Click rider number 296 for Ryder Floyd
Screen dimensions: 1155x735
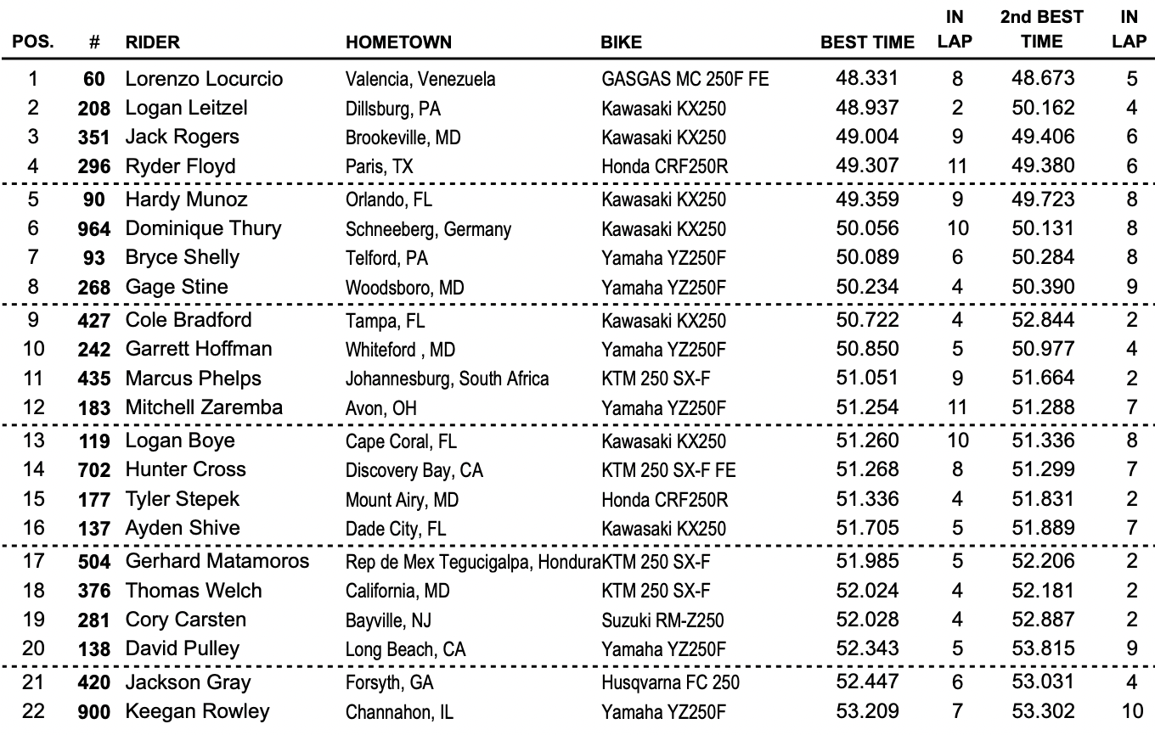94,167
